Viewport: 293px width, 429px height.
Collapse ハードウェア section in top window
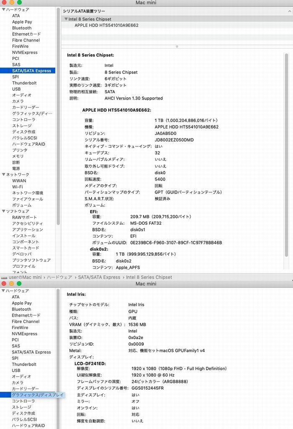coord(3,10)
